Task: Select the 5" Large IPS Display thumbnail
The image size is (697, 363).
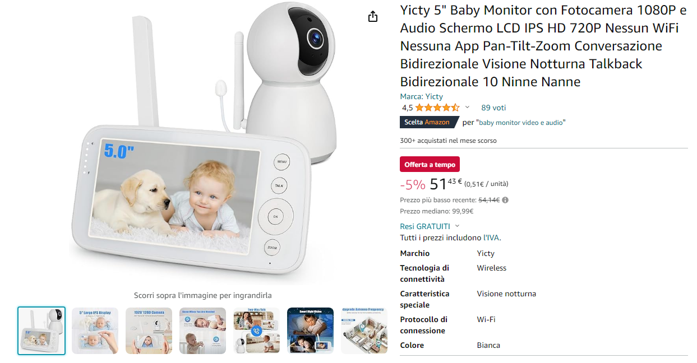Action: 95,331
